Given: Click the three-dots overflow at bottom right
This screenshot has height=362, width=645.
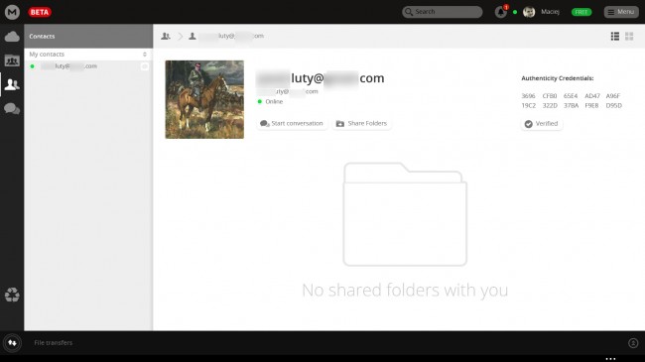Looking at the screenshot, I should click(x=610, y=359).
